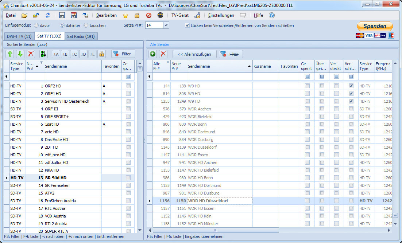This screenshot has width=402, height=243.
Task: Click the renumber channels sort icon
Action: (43, 54)
